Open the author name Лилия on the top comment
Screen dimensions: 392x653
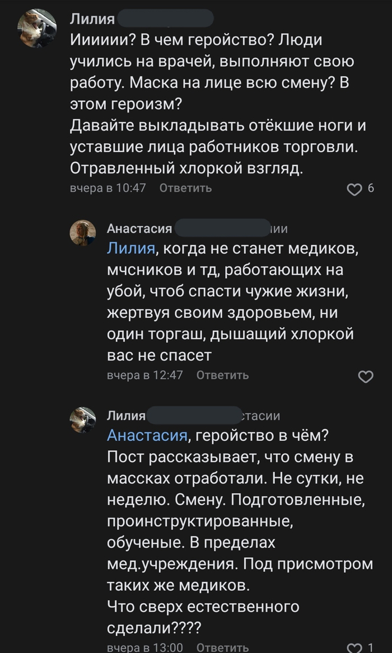tap(92, 20)
